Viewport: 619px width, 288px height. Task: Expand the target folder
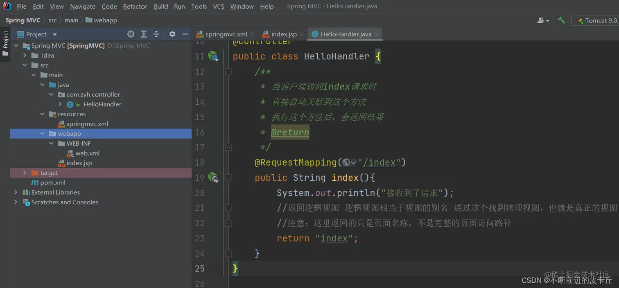[x=25, y=173]
